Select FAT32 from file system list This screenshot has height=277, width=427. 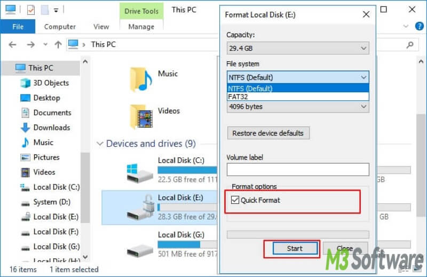pos(298,97)
